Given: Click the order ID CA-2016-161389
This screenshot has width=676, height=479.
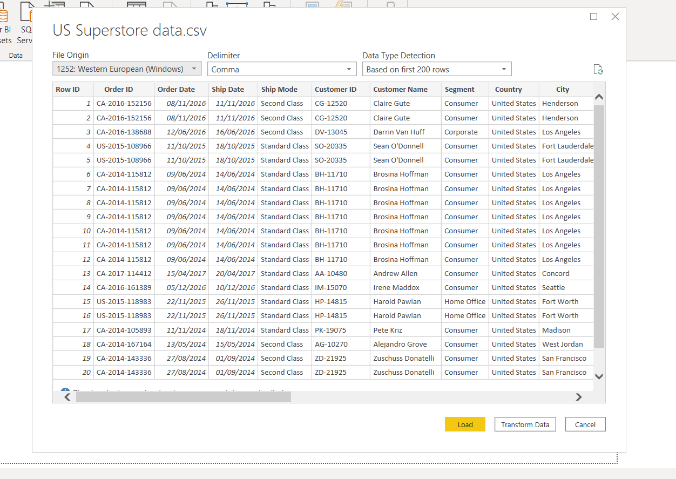Looking at the screenshot, I should click(124, 287).
